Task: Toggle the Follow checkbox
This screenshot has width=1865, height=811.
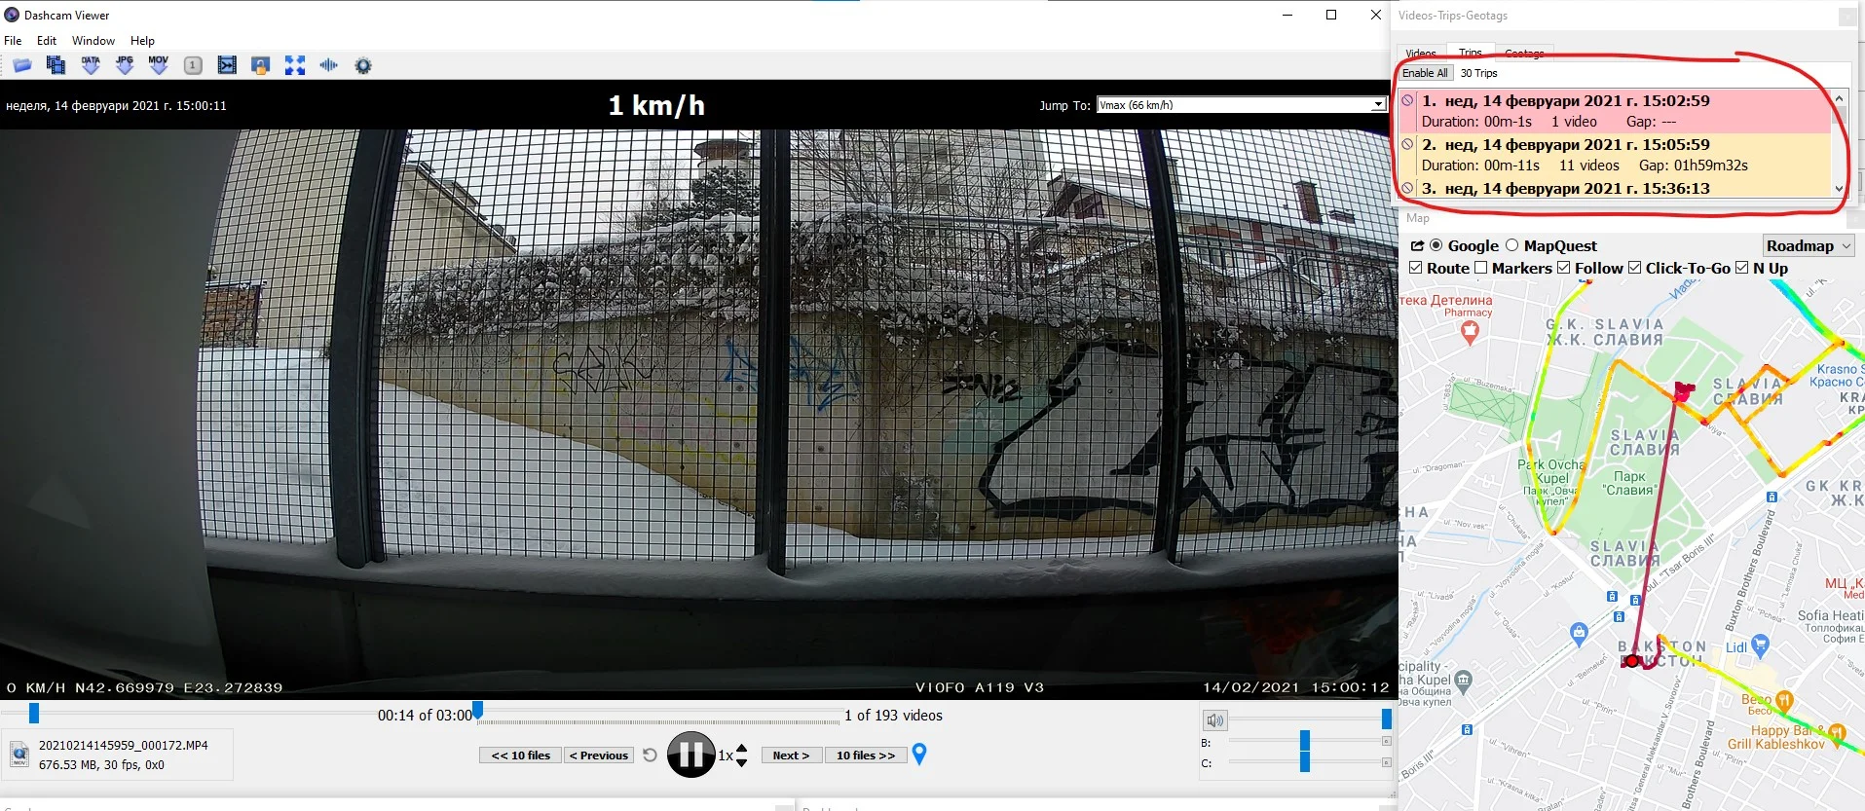Action: tap(1563, 268)
